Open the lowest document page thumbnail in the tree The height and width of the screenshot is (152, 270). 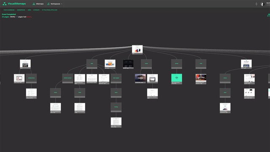tap(116, 122)
